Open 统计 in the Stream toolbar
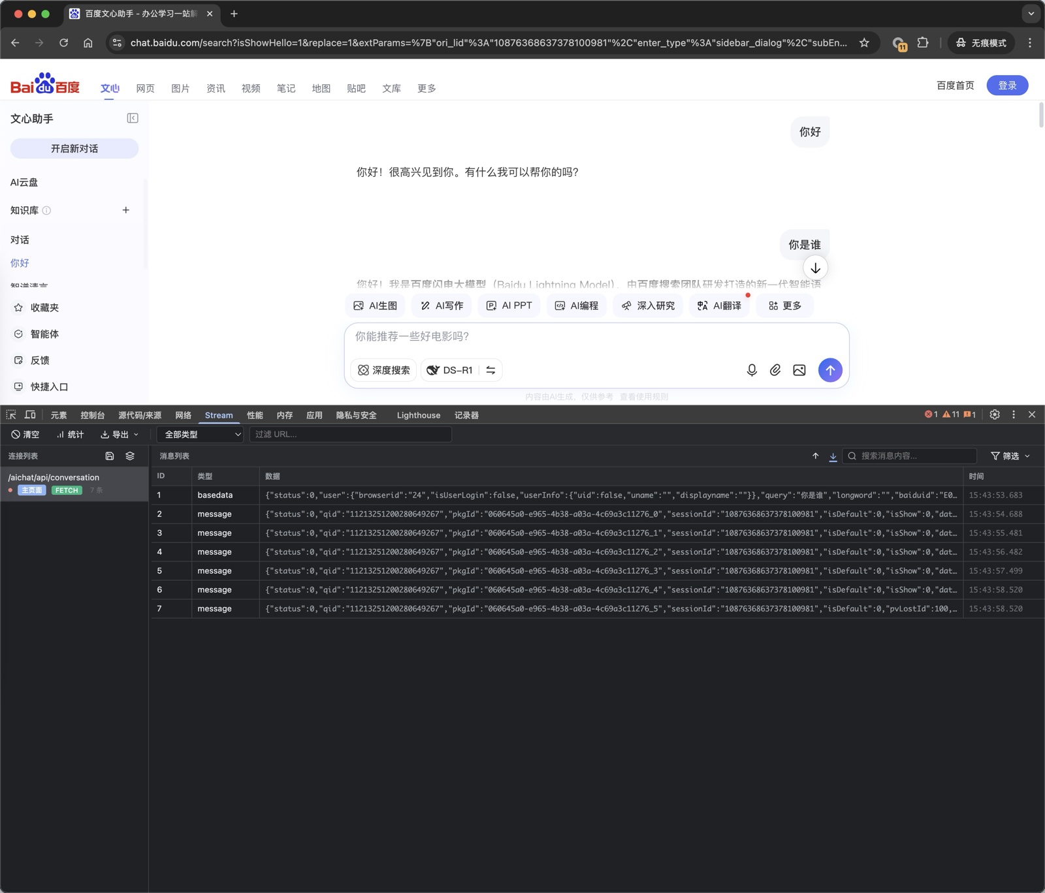Image resolution: width=1045 pixels, height=893 pixels. click(x=70, y=435)
